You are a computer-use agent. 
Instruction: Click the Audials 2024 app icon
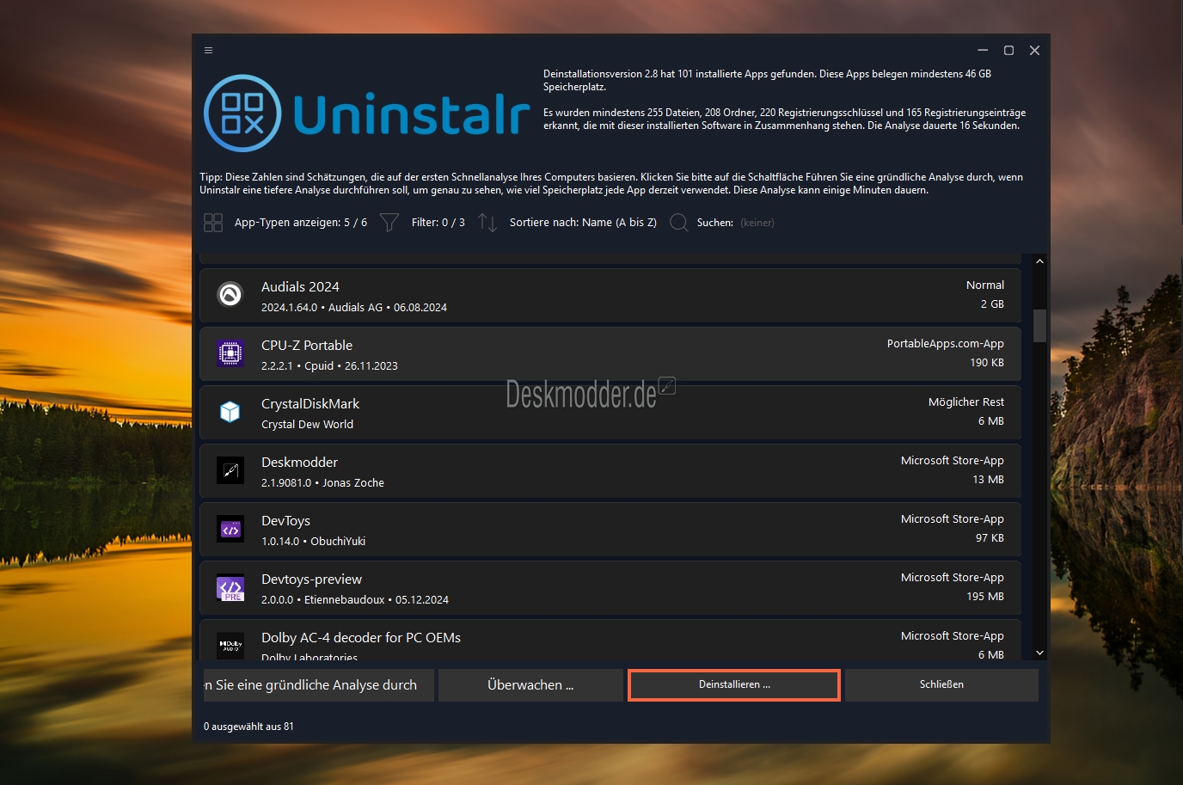pyautogui.click(x=230, y=295)
